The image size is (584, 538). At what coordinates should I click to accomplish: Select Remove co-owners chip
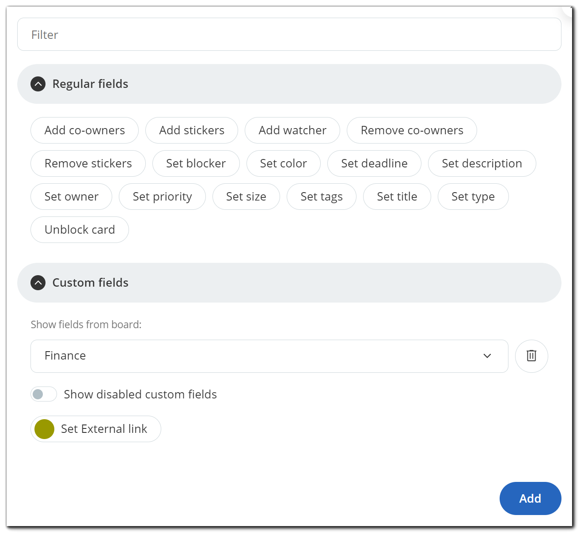pos(412,130)
